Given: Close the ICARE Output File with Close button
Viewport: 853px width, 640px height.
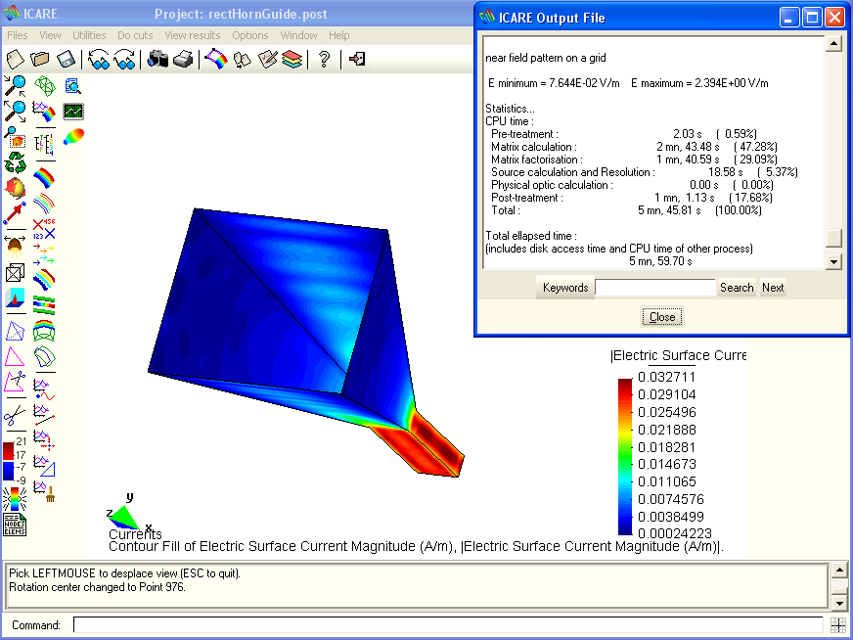Looking at the screenshot, I should [x=662, y=317].
